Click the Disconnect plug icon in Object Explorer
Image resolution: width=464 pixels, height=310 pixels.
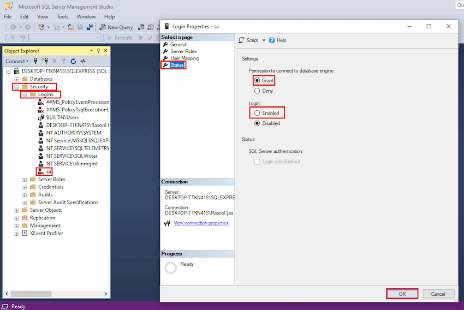tap(45, 61)
